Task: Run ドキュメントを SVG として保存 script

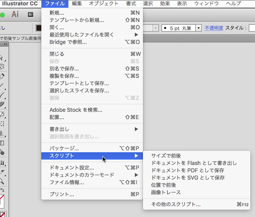Action: pos(197,178)
